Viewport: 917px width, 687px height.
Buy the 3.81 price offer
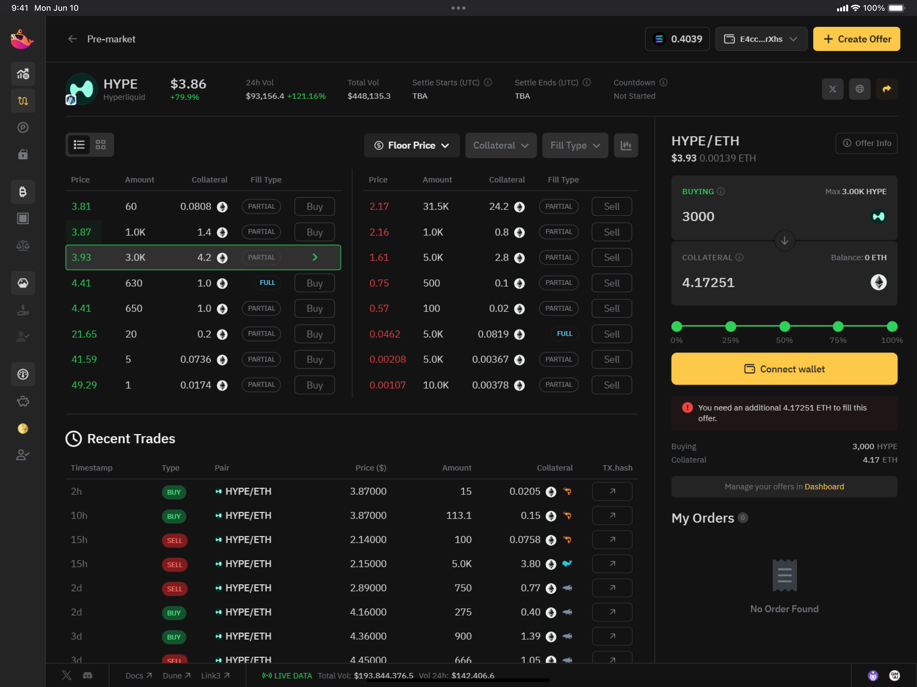315,206
